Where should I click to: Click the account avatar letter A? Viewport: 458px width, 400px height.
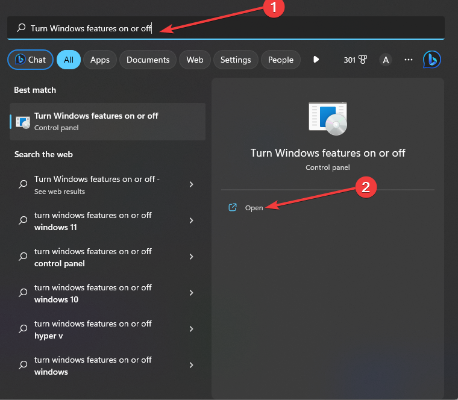tap(386, 60)
